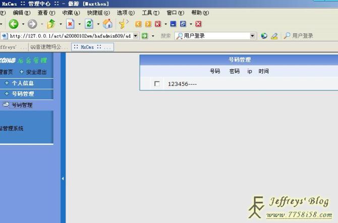The height and width of the screenshot is (223, 338).
Task: Click the green Refresh page icon
Action: click(x=89, y=24)
